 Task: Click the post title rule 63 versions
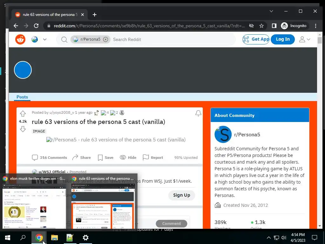(x=98, y=122)
